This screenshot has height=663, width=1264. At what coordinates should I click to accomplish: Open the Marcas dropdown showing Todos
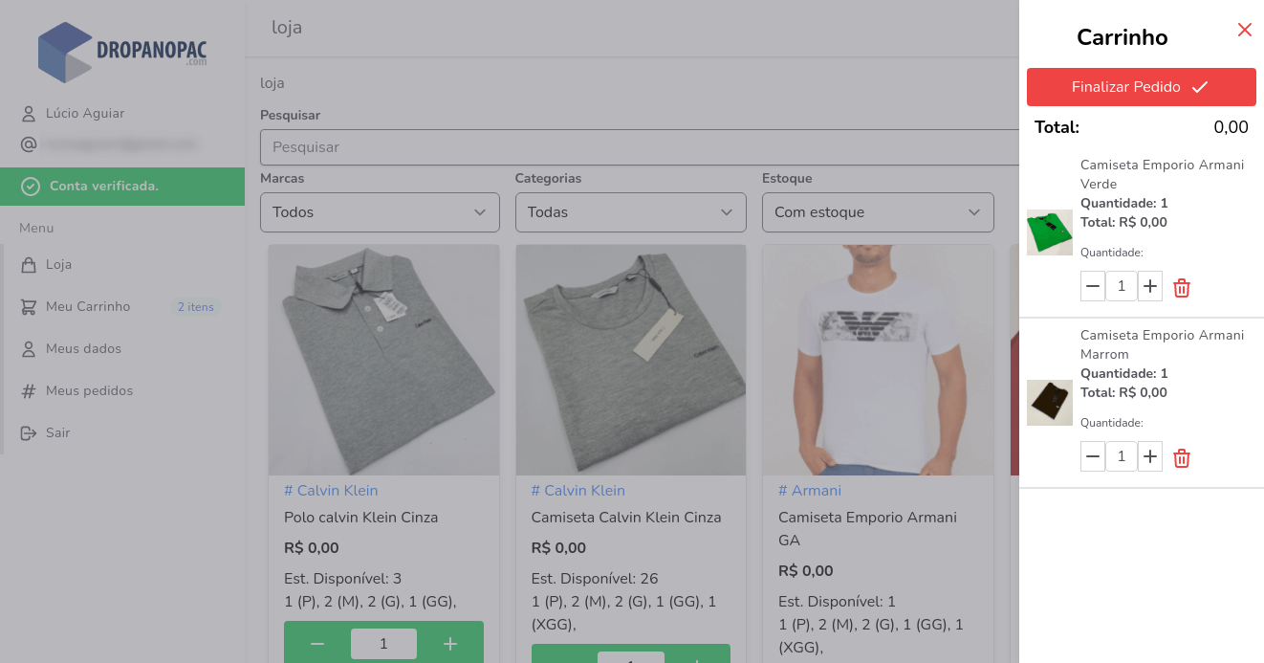(x=380, y=212)
